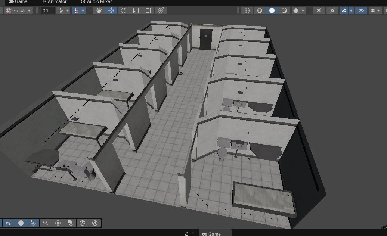Screen dimensions: 387x236
Task: Open the scene search magnifier
Action: (x=45, y=223)
